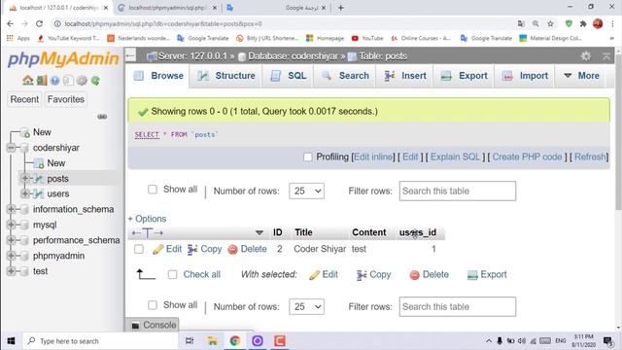Viewport: 622px width, 350px height.
Task: Switch to the Structure tab
Action: [x=226, y=76]
